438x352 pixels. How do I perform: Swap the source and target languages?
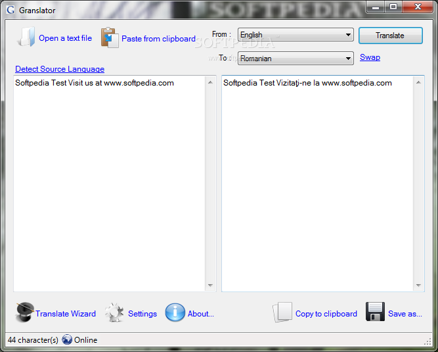pos(370,57)
